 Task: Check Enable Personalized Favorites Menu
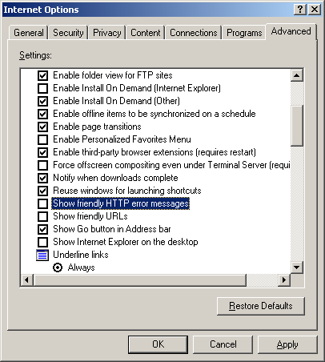click(x=42, y=139)
